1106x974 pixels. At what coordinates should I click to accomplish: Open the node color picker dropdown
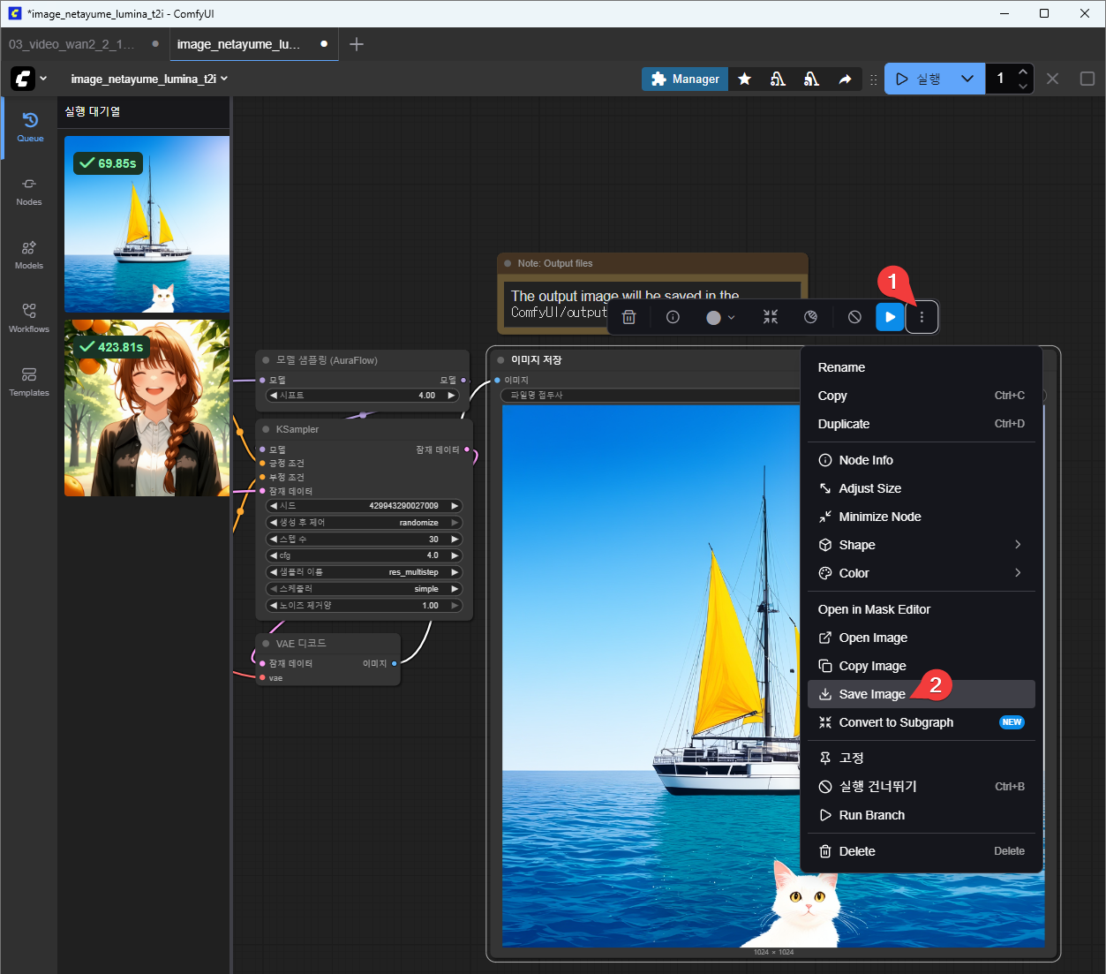click(720, 317)
